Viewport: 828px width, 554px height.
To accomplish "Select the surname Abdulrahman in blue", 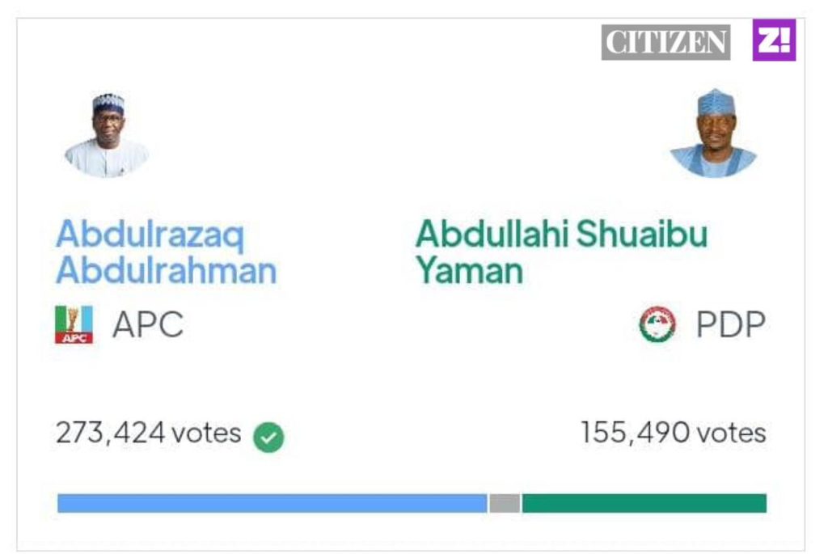I will (x=166, y=271).
